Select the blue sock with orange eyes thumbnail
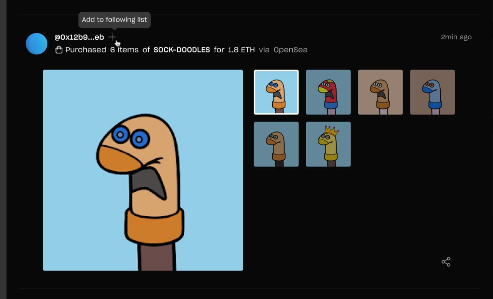The height and width of the screenshot is (299, 493). coord(432,92)
